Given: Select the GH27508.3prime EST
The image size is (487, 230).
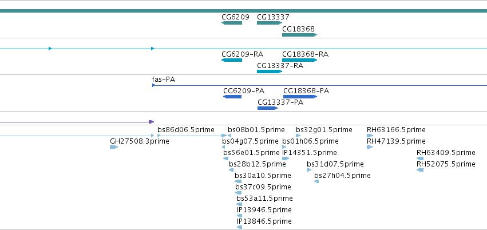Looking at the screenshot, I should (x=114, y=147).
